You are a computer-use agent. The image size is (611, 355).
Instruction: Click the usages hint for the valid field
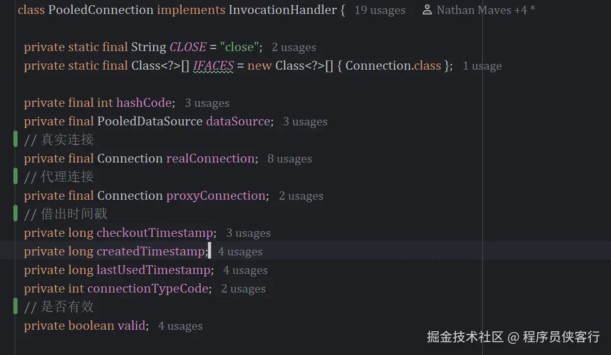pos(180,326)
